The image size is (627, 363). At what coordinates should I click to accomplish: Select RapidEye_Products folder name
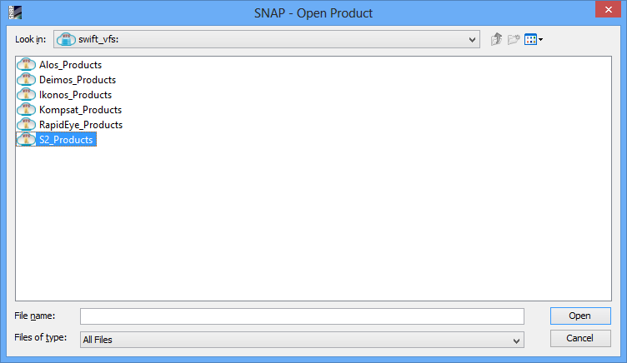(x=81, y=125)
